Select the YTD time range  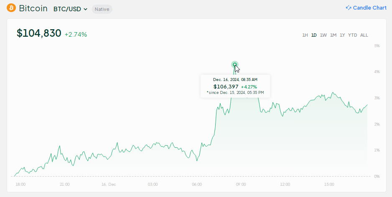tap(353, 35)
